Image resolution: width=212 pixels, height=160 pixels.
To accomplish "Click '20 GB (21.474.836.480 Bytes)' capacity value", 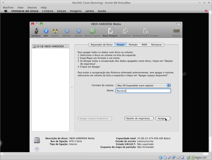I will click(x=154, y=138).
